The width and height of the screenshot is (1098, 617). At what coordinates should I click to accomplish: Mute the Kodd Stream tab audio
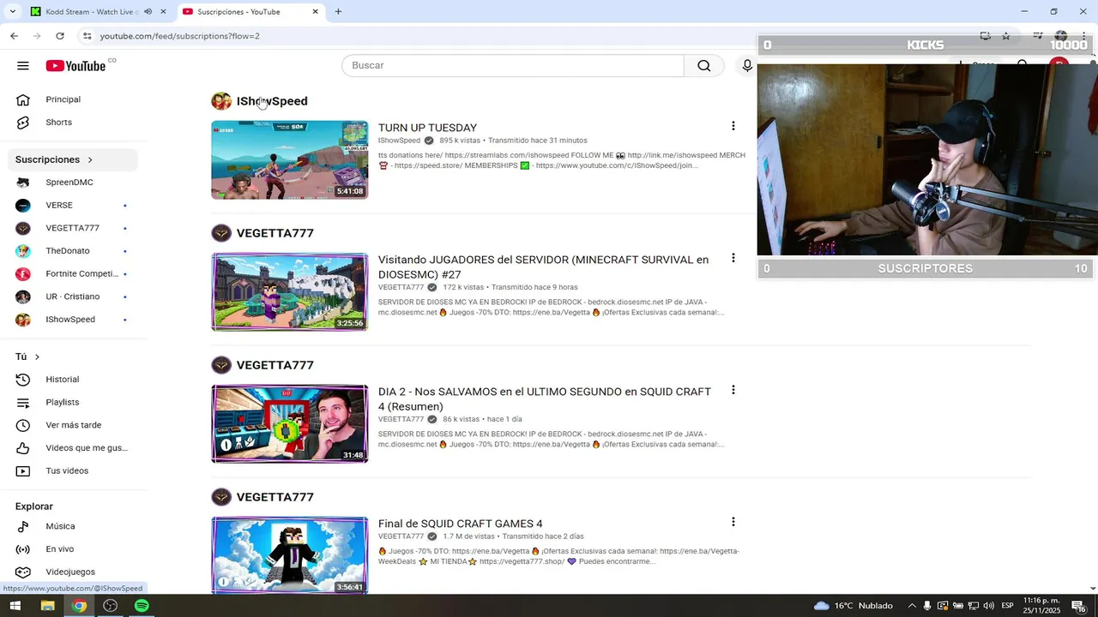pos(148,12)
